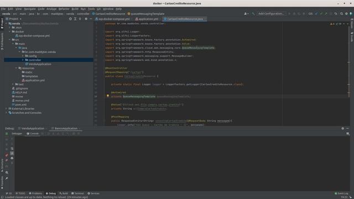Open the File menu
354x199 pixels.
(x=3, y=9)
